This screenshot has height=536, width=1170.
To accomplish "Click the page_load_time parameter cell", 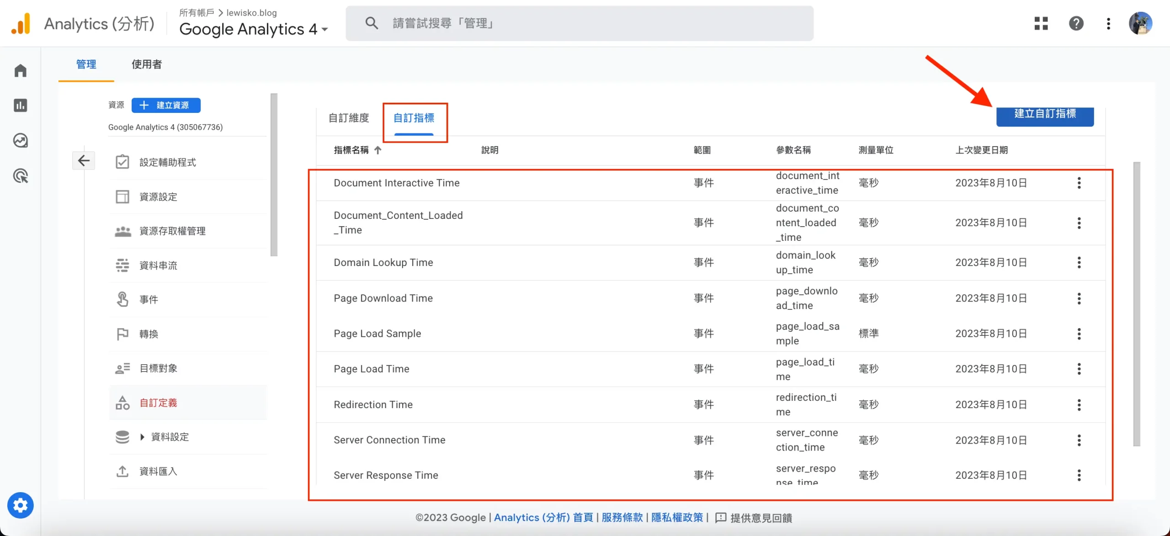I will [805, 369].
